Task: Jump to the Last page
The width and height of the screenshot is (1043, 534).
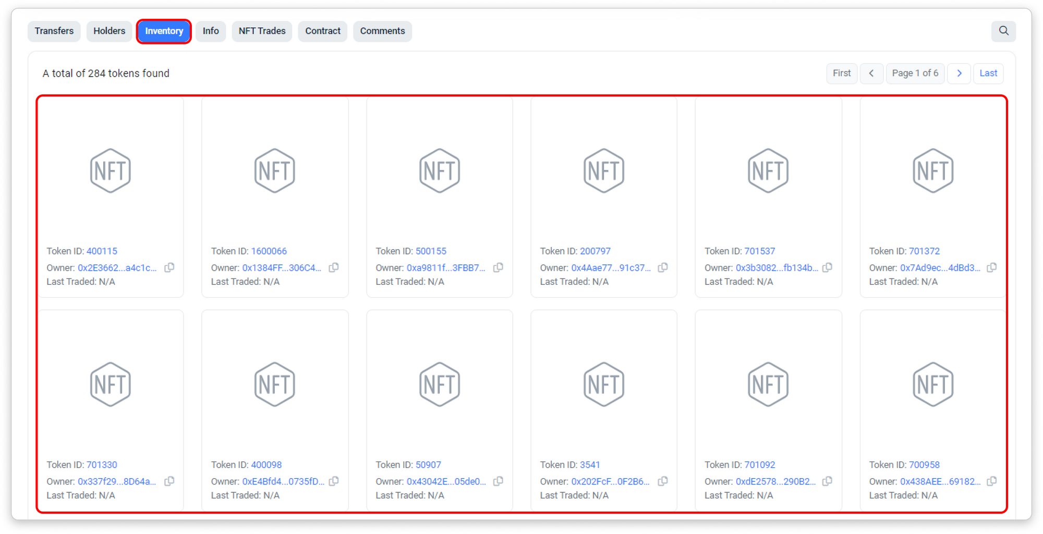Action: (x=988, y=74)
